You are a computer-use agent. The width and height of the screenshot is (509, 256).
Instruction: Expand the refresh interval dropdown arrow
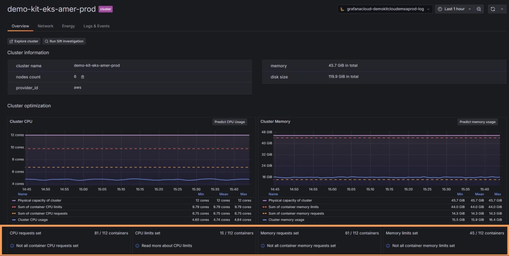(502, 9)
